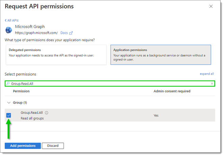
Task: Select the Delegated permissions card
Action: [56, 55]
